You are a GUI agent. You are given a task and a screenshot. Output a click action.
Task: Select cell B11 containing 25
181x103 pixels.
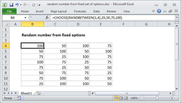tap(32, 84)
